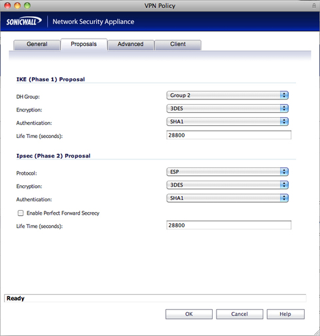The height and width of the screenshot is (336, 320).
Task: Switch to the Advanced tab
Action: [x=131, y=45]
